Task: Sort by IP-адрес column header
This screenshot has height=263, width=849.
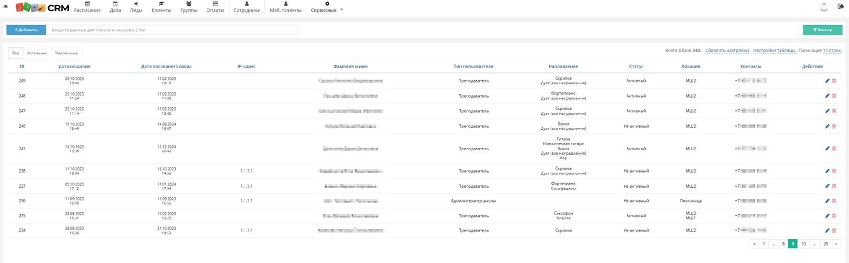Action: [246, 66]
